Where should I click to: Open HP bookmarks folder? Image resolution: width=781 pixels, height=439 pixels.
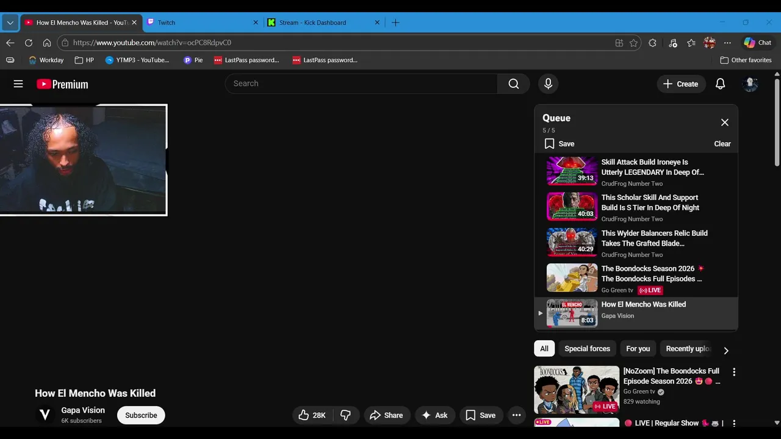point(84,60)
